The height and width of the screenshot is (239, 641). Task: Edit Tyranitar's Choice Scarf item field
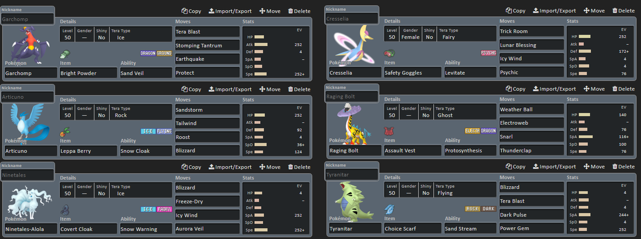413,228
